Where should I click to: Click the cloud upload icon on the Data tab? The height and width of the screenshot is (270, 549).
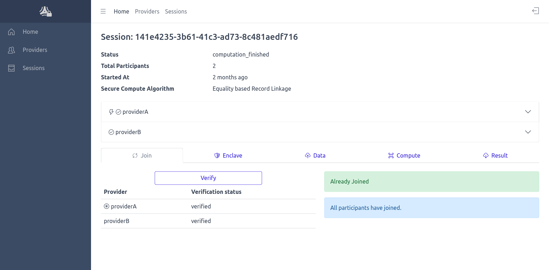(307, 155)
